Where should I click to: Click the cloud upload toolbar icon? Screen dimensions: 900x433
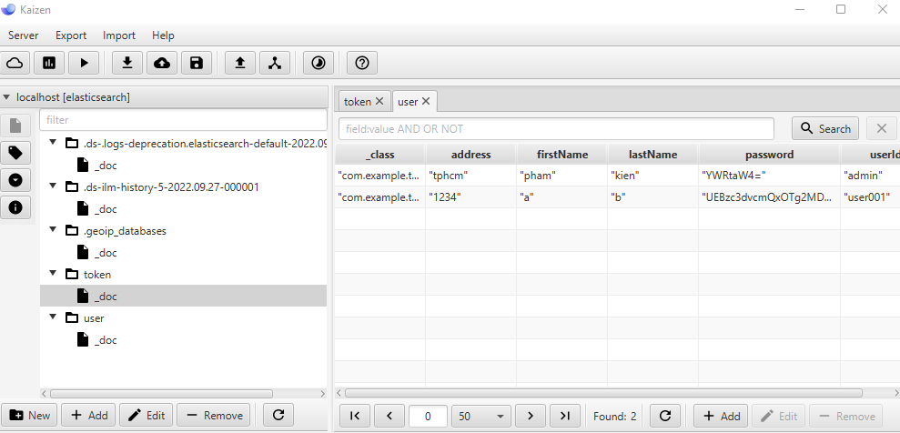(162, 63)
